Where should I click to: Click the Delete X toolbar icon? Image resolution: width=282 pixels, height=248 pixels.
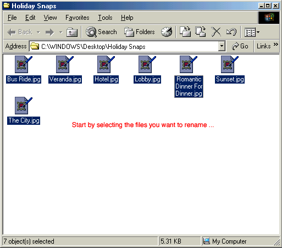[216, 32]
